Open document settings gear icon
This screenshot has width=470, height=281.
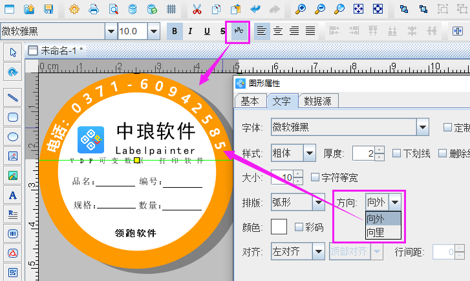tap(74, 9)
